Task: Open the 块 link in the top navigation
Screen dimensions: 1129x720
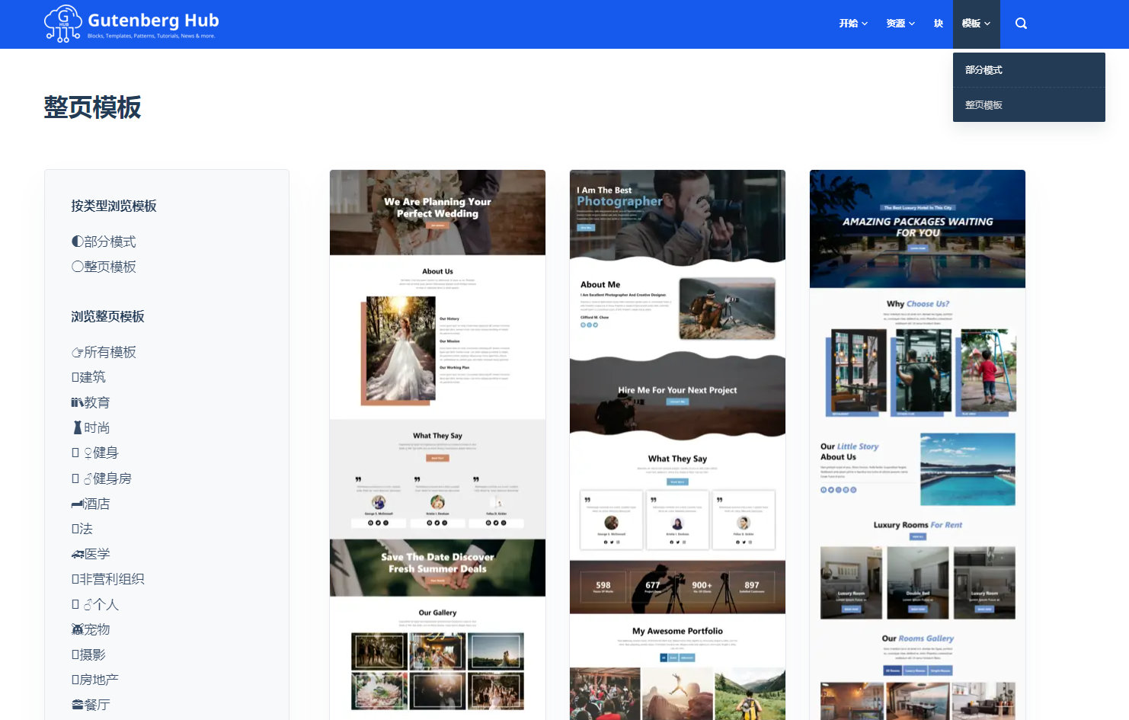Action: coord(939,24)
